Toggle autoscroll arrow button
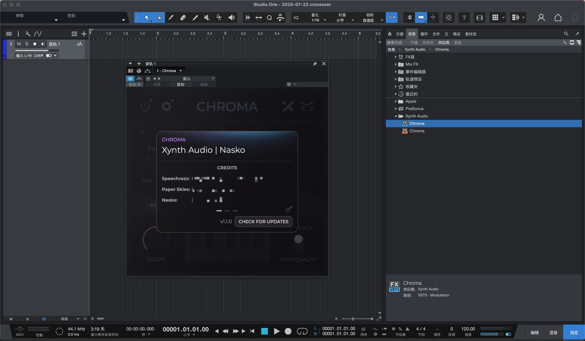Screen dimensions: 585x341 point(421,18)
